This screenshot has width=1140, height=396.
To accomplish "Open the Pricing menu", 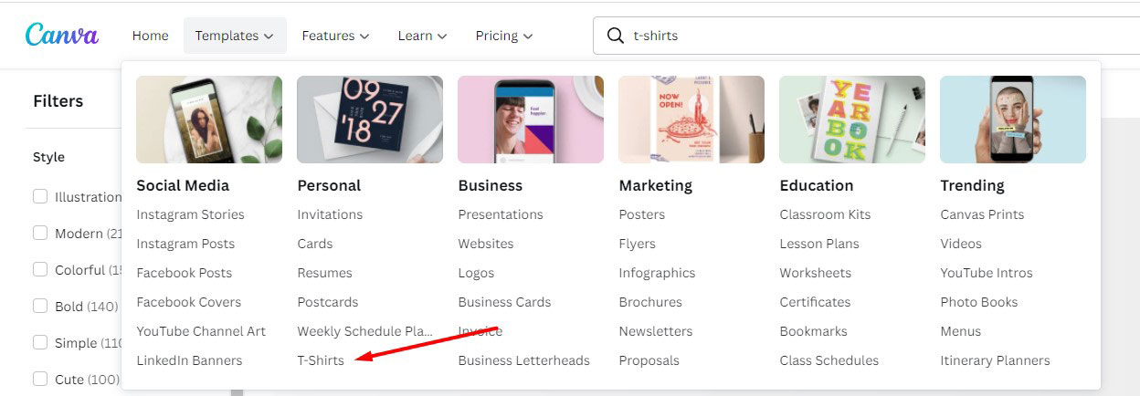I will tap(503, 36).
